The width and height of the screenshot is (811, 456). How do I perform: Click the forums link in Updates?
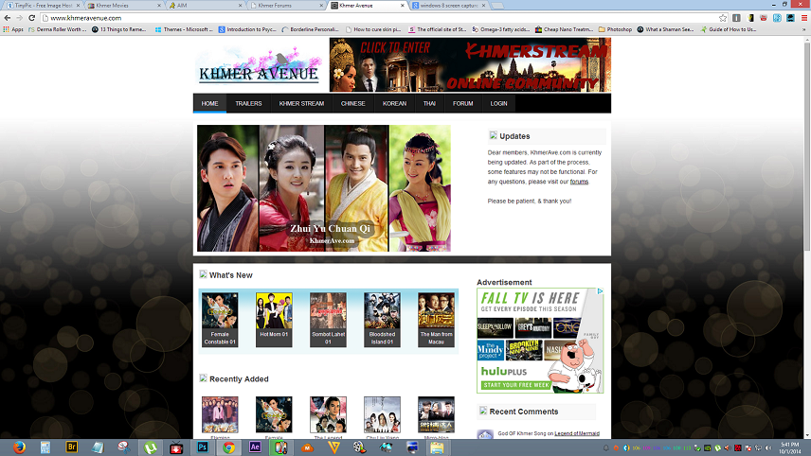pos(579,182)
